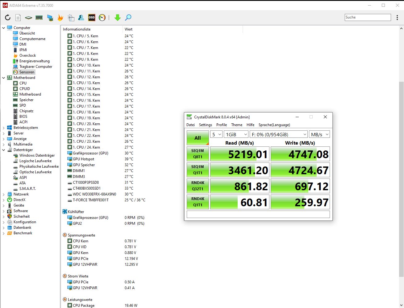Expand the Betriebssystem tree node
The height and width of the screenshot is (308, 404).
coord(4,128)
